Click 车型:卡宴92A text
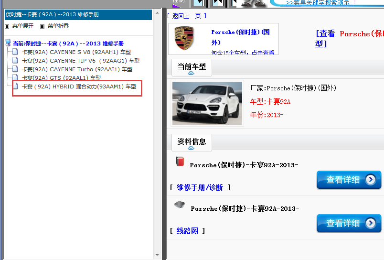Screen dimensions: 384x260 click(x=270, y=101)
